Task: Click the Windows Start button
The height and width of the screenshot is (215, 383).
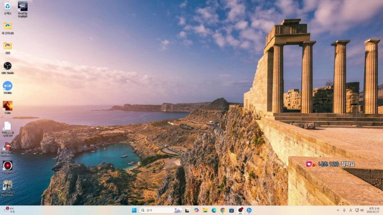Action: click(x=134, y=210)
